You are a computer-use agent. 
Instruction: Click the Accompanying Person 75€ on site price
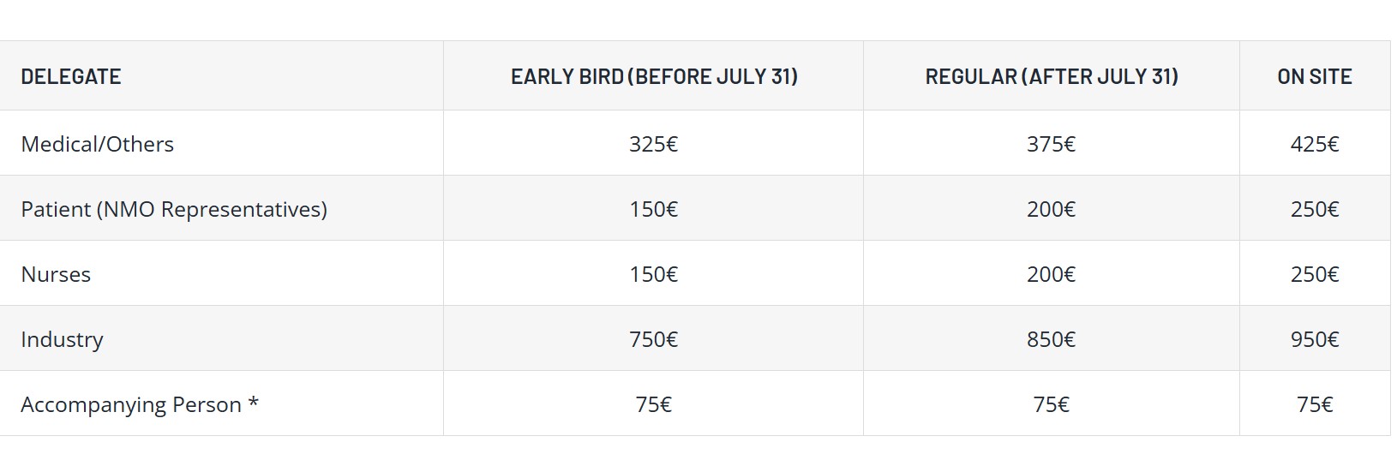1315,404
